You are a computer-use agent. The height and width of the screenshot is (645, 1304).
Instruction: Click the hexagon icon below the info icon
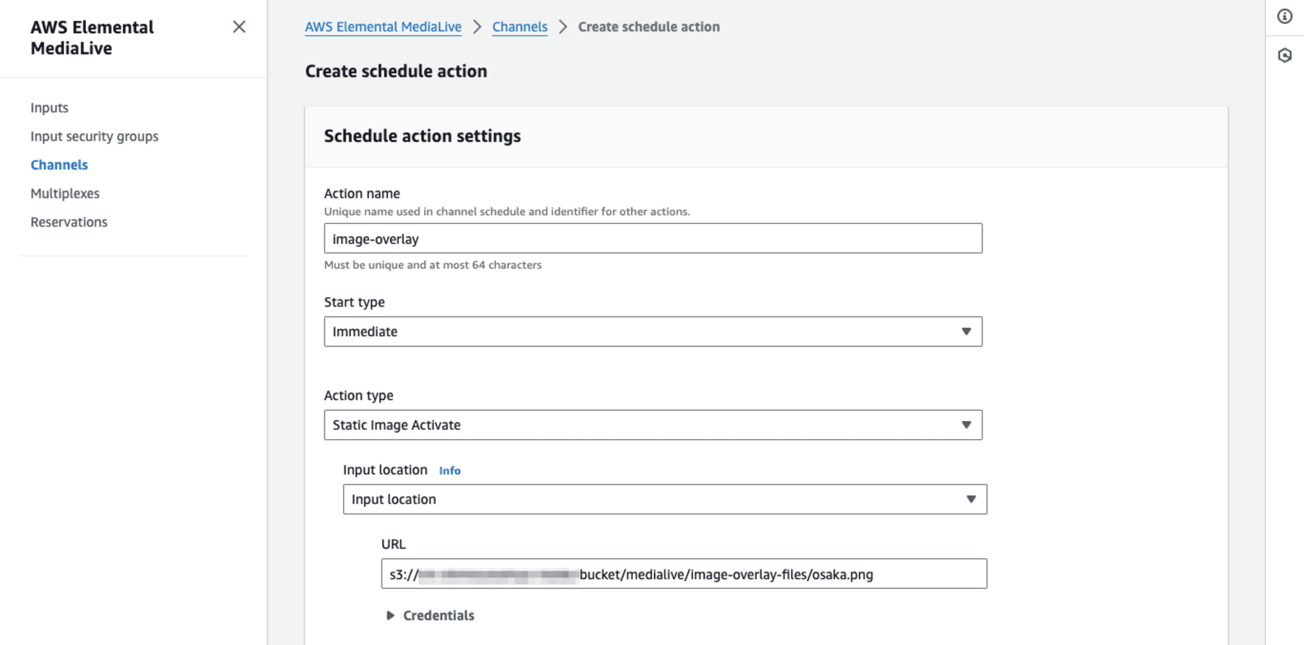(1284, 55)
